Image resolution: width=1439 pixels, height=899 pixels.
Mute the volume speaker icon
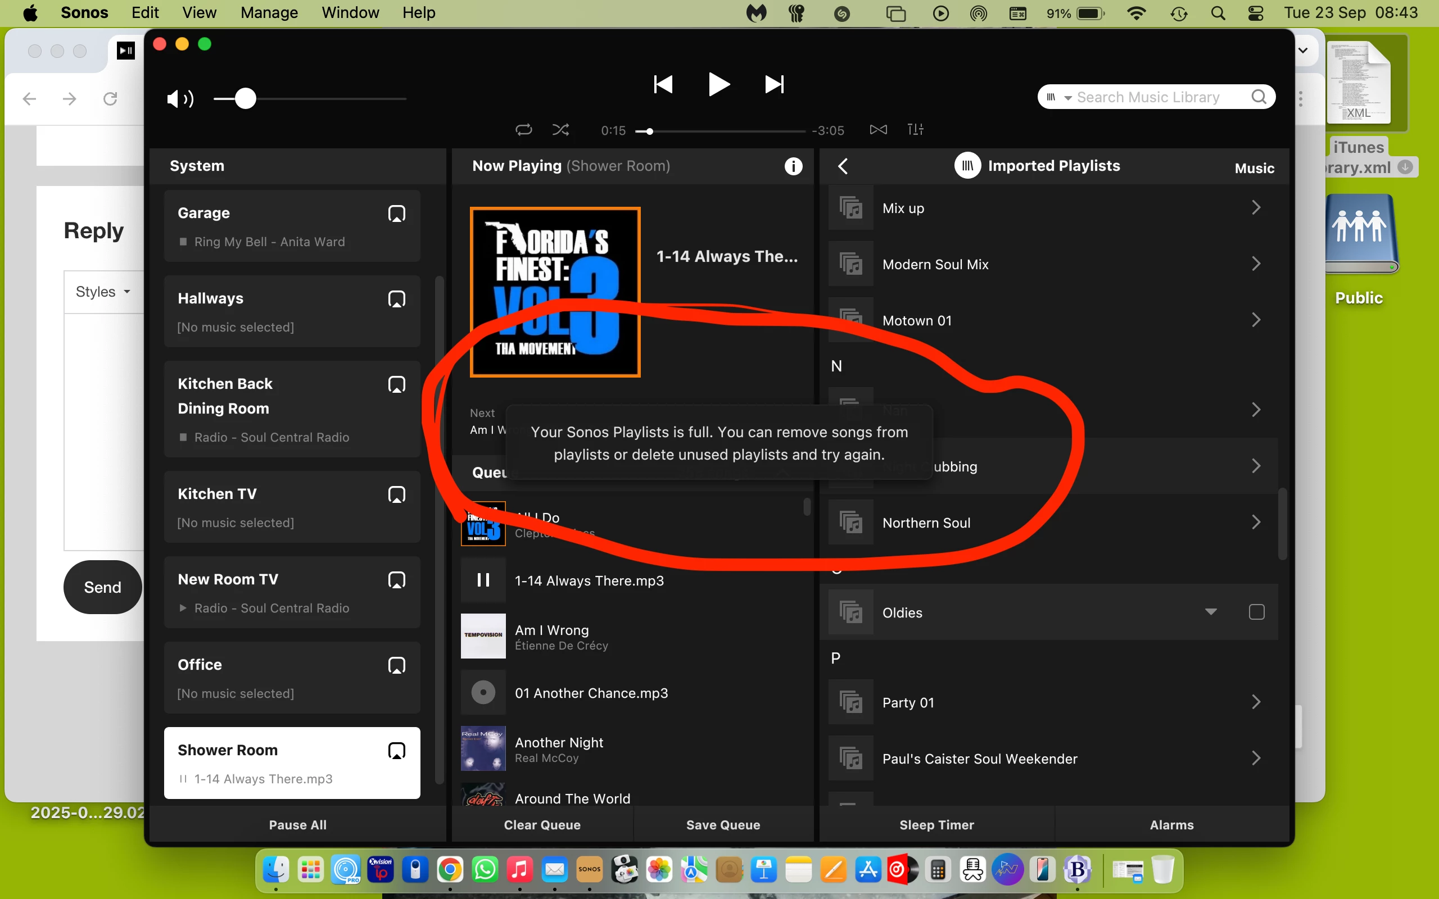pos(179,99)
